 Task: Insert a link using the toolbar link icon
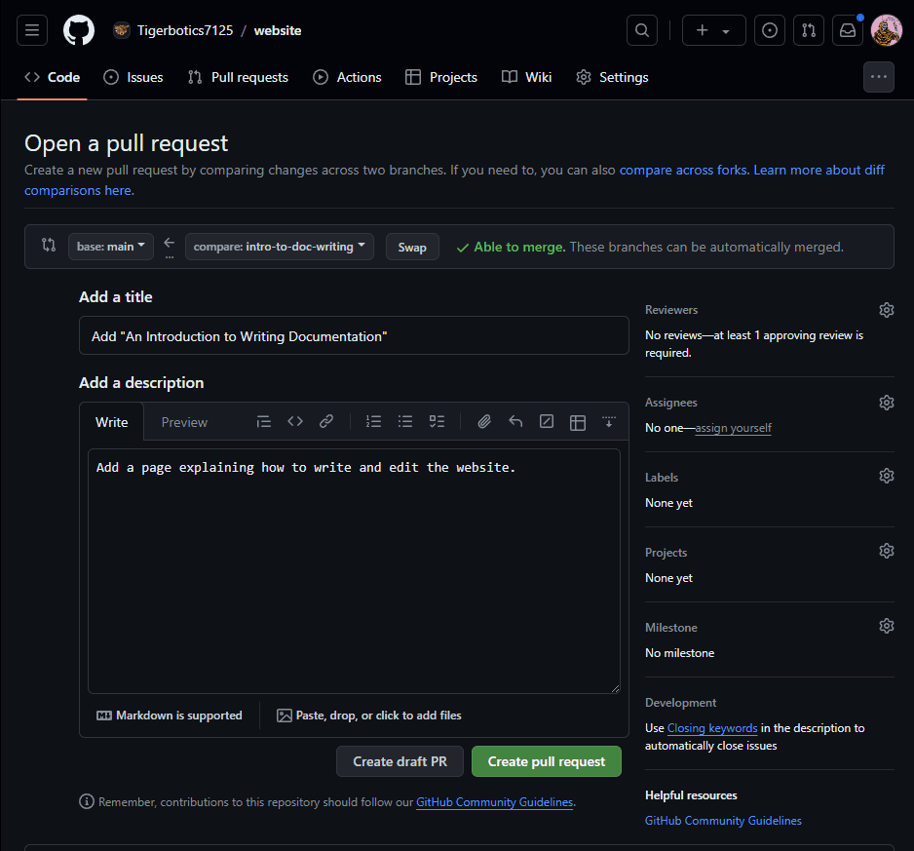tap(326, 422)
